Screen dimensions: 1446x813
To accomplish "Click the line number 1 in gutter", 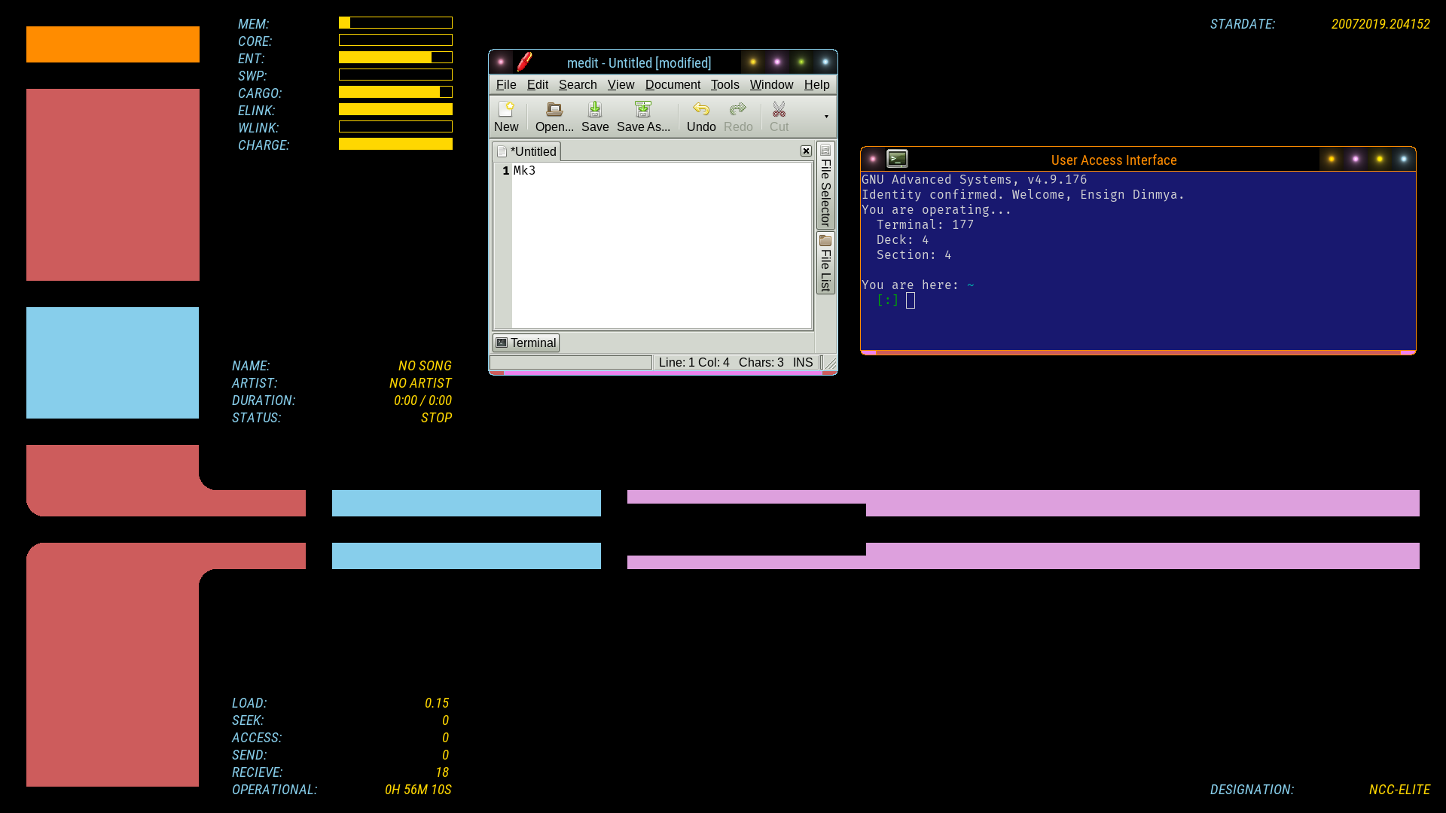I will 506,171.
